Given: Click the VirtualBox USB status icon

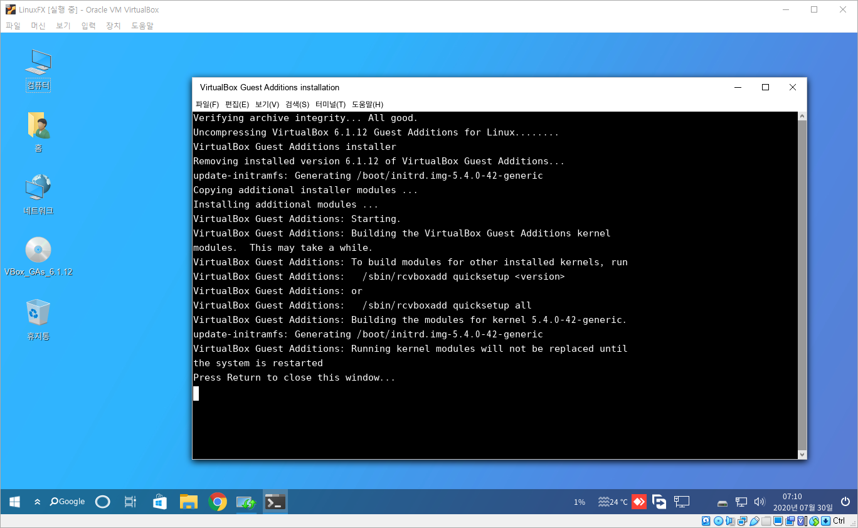Looking at the screenshot, I should [755, 521].
